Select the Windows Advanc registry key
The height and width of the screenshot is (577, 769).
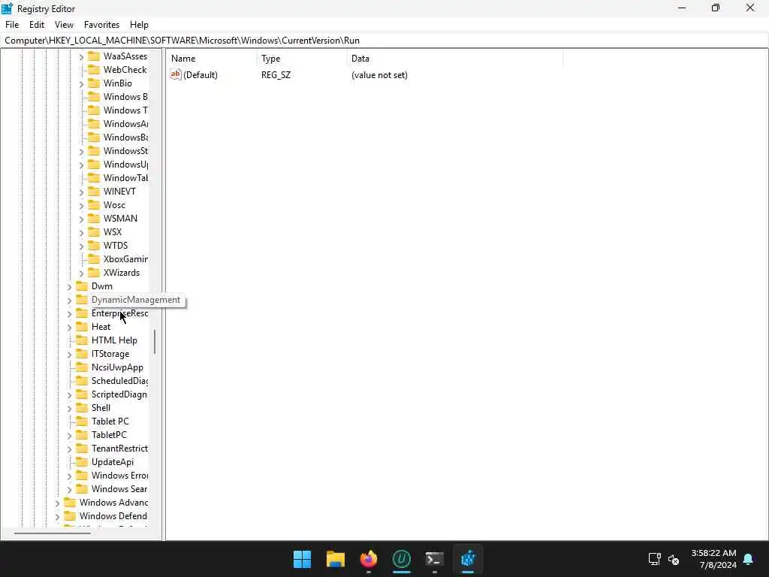pyautogui.click(x=114, y=503)
